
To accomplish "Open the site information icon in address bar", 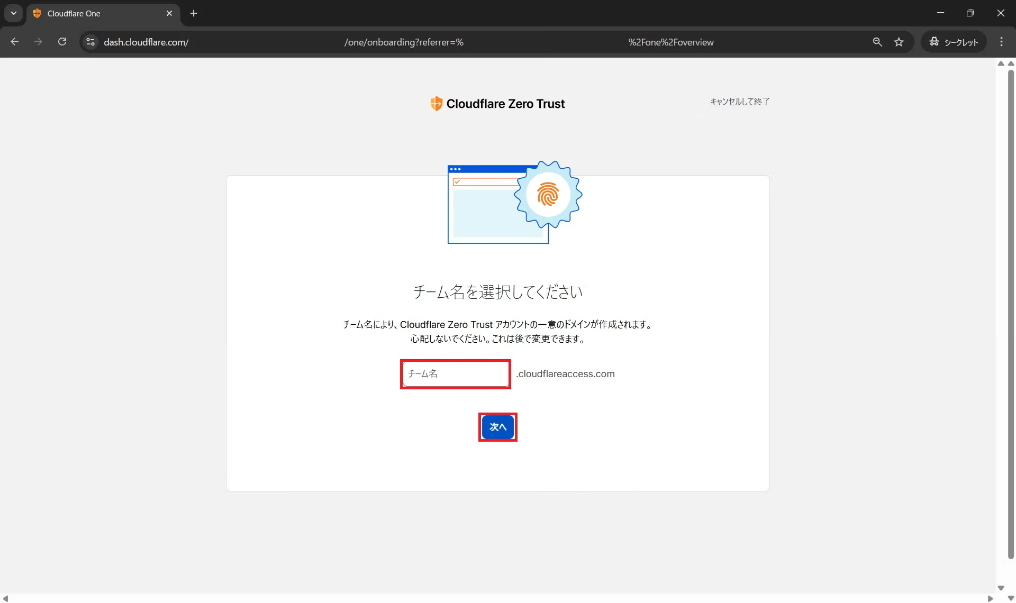I will (x=90, y=42).
